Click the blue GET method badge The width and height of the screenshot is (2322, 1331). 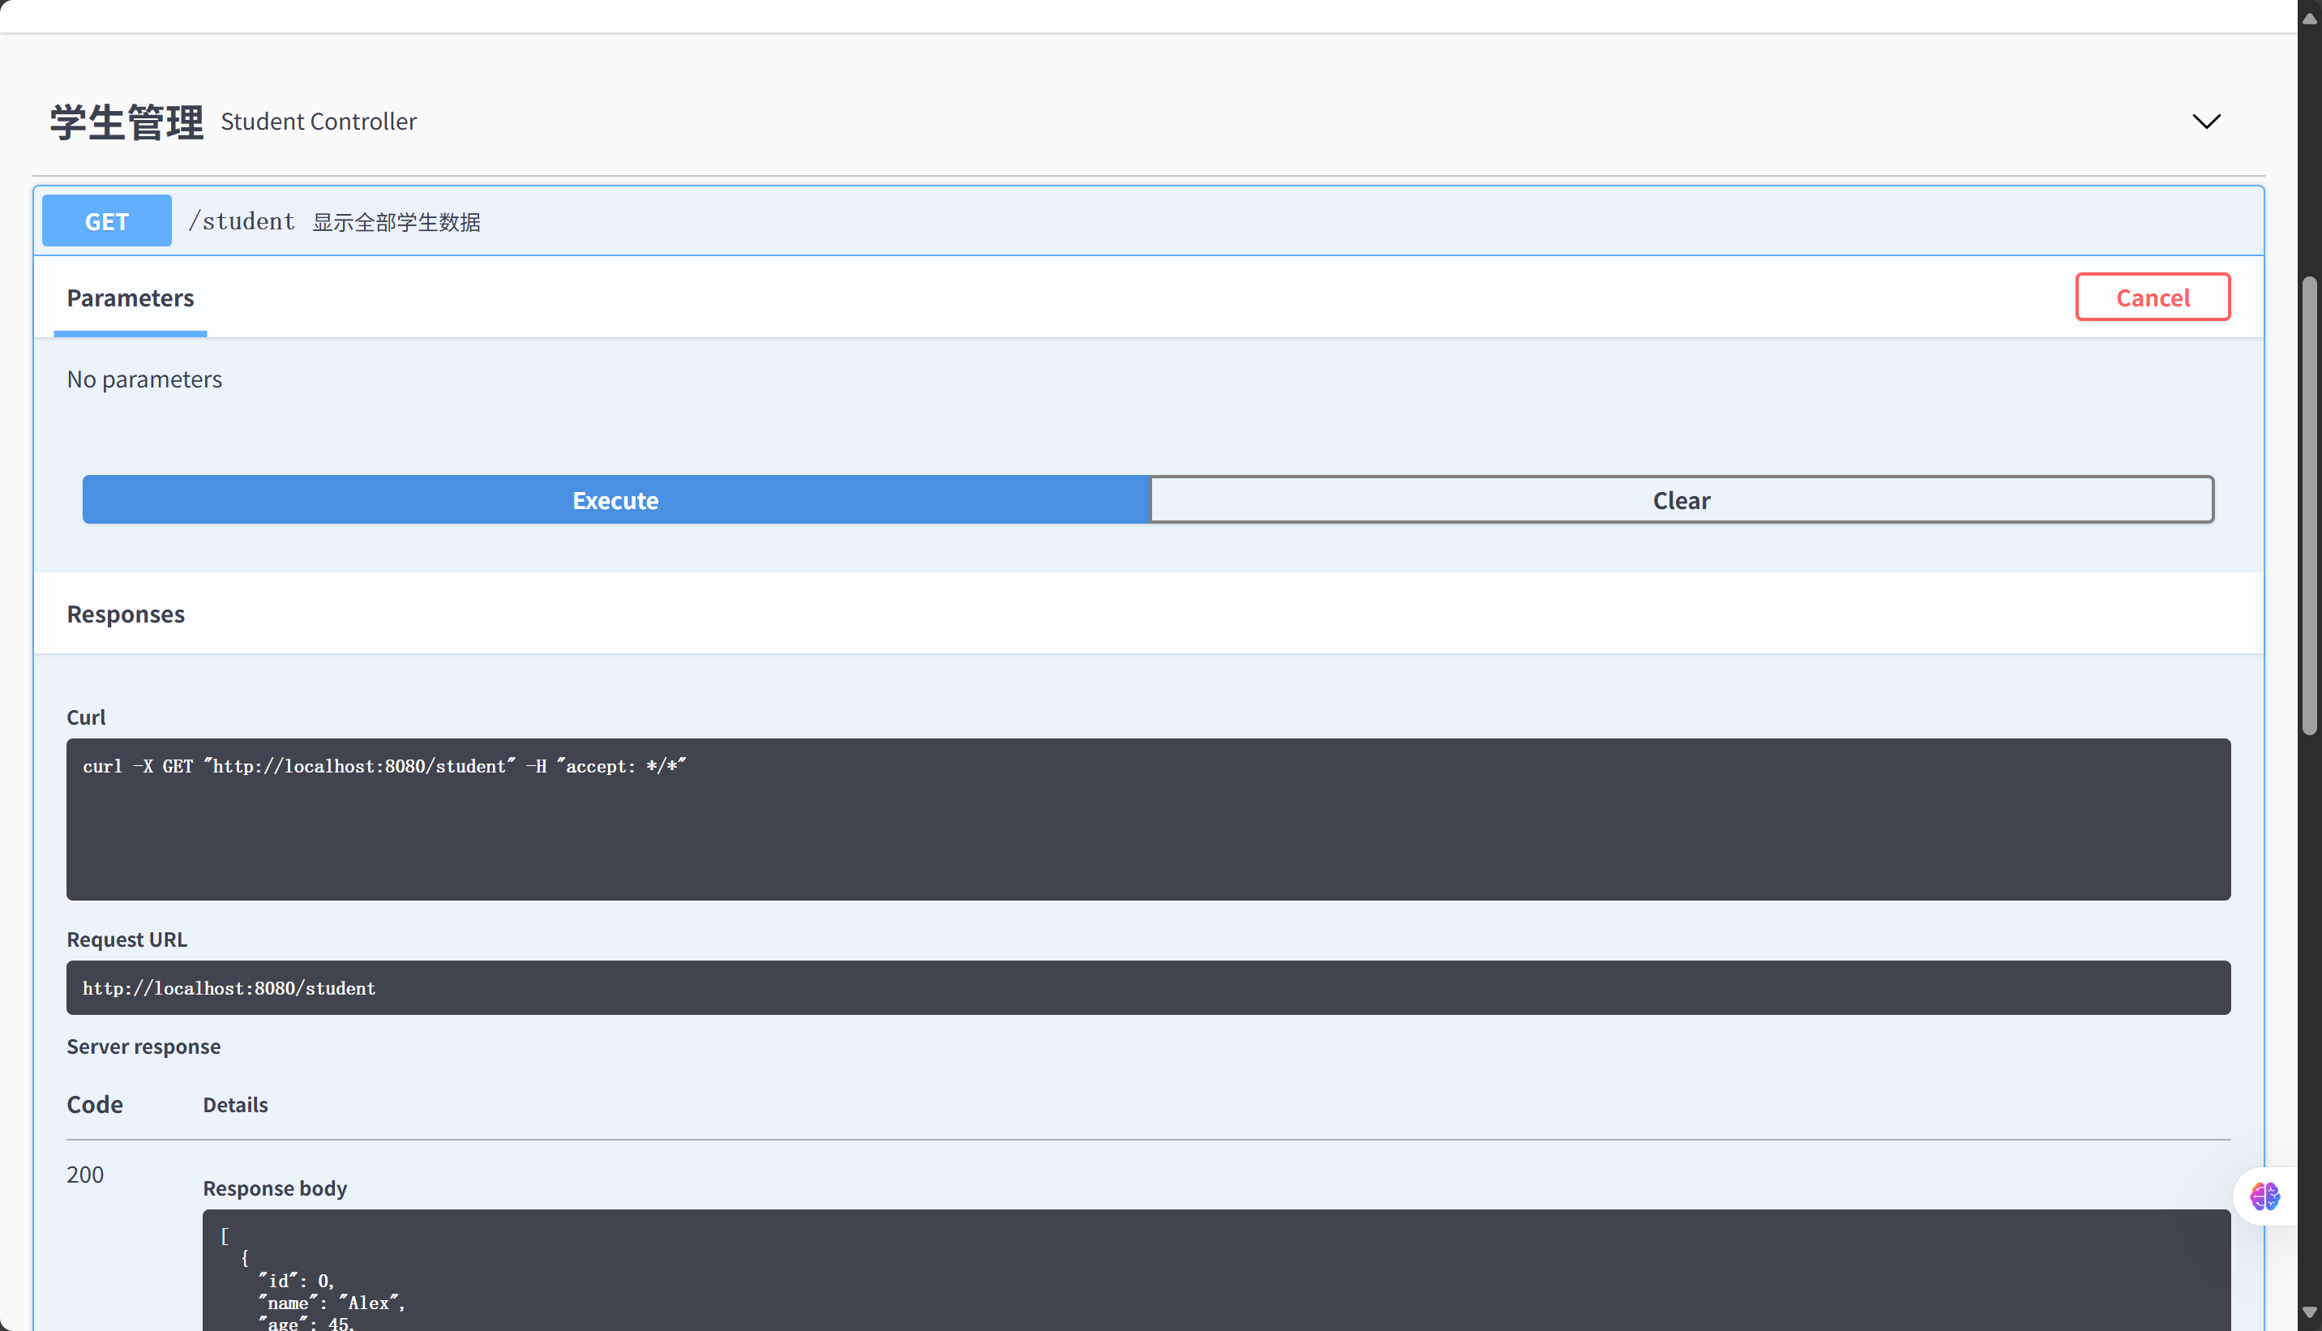106,220
